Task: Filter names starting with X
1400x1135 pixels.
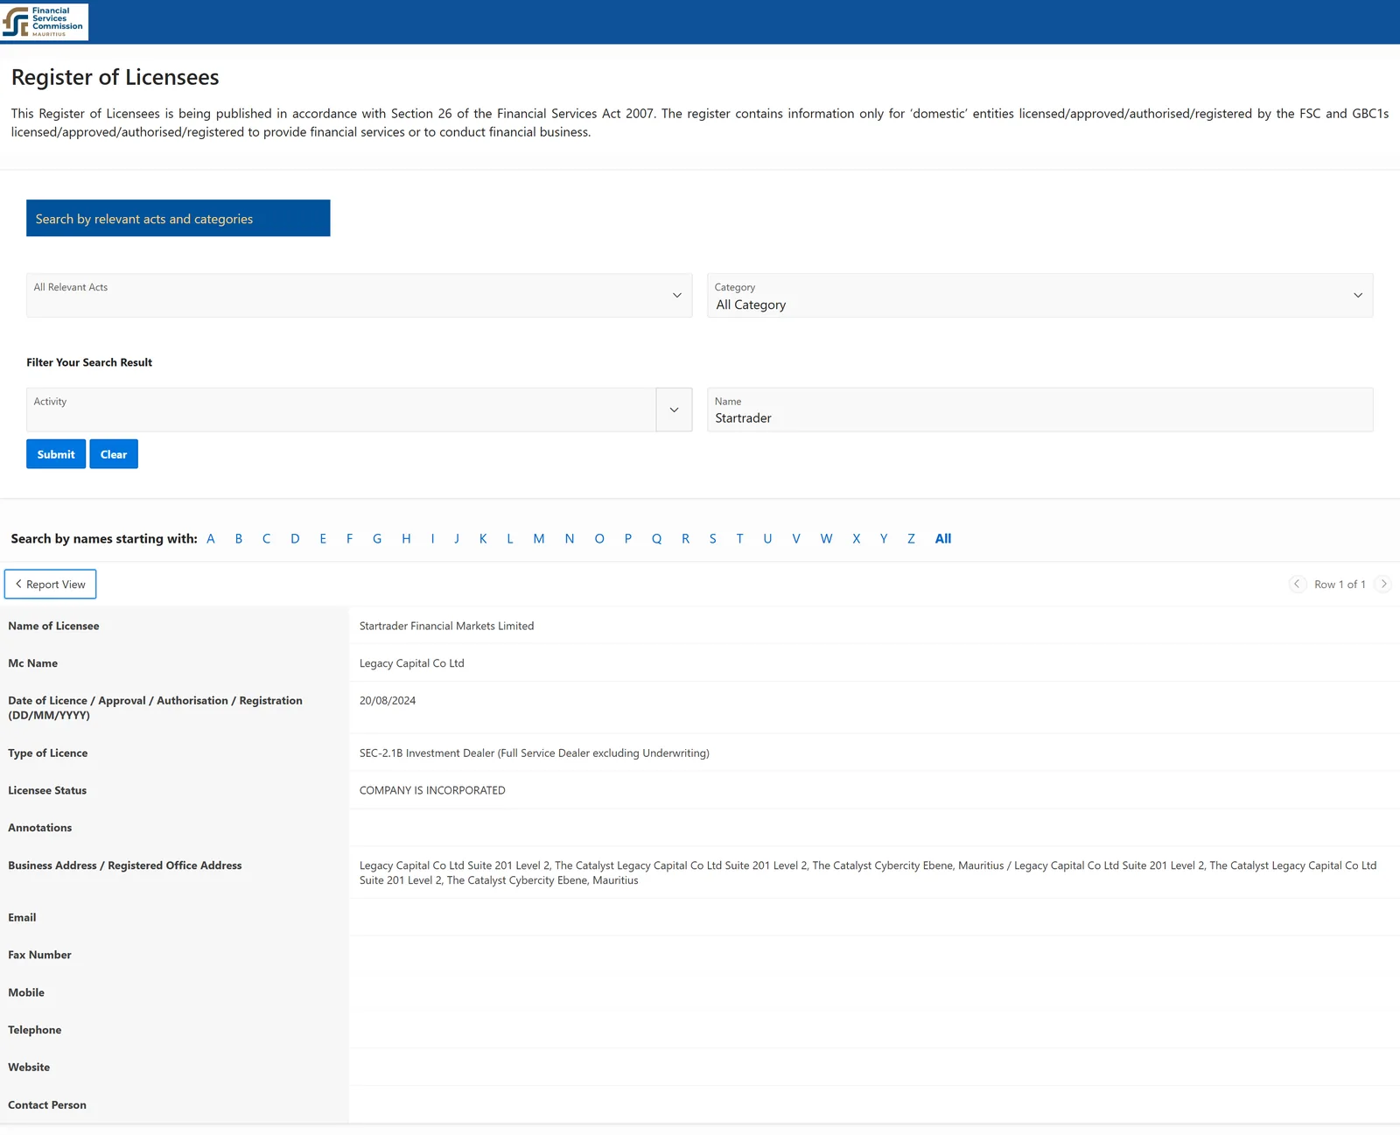Action: point(857,539)
